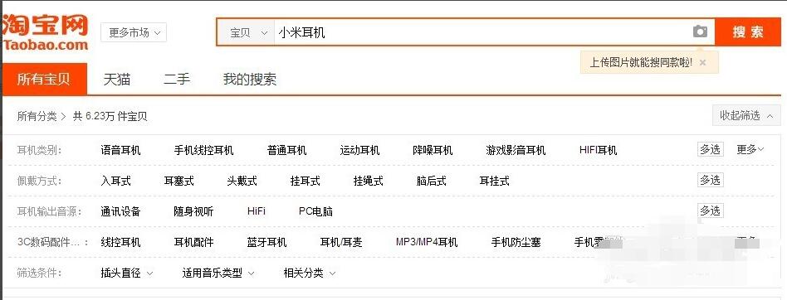This screenshot has height=300, width=787.
Task: Open the 我的搜索 tab
Action: pos(249,79)
